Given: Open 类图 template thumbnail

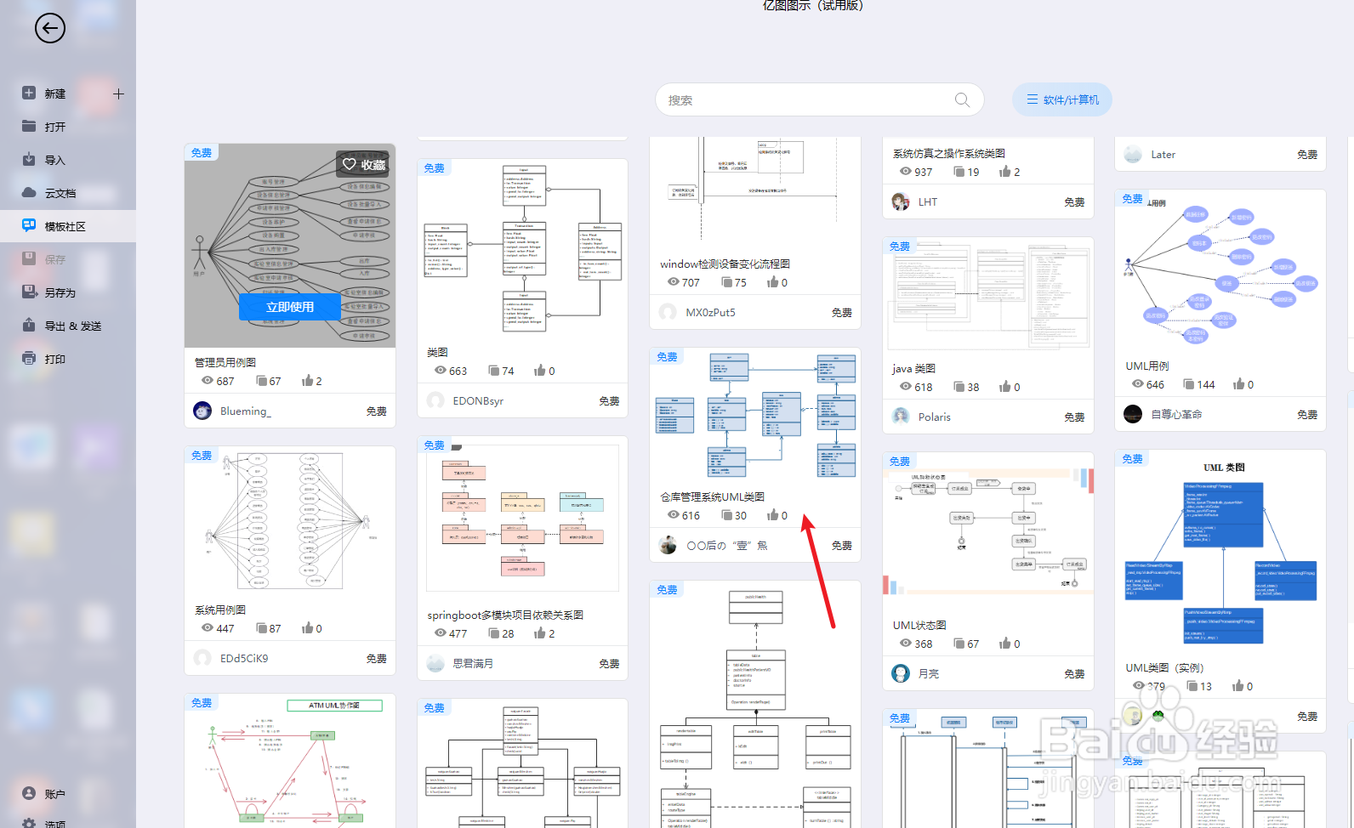Looking at the screenshot, I should 523,248.
